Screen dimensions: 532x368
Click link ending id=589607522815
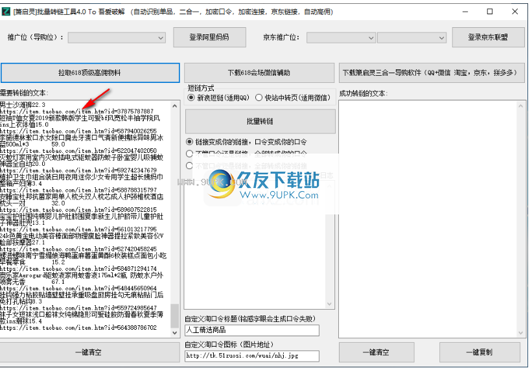(x=78, y=210)
